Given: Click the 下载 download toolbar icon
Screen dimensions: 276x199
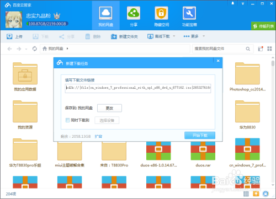Looking at the screenshot, I should tap(35, 36).
